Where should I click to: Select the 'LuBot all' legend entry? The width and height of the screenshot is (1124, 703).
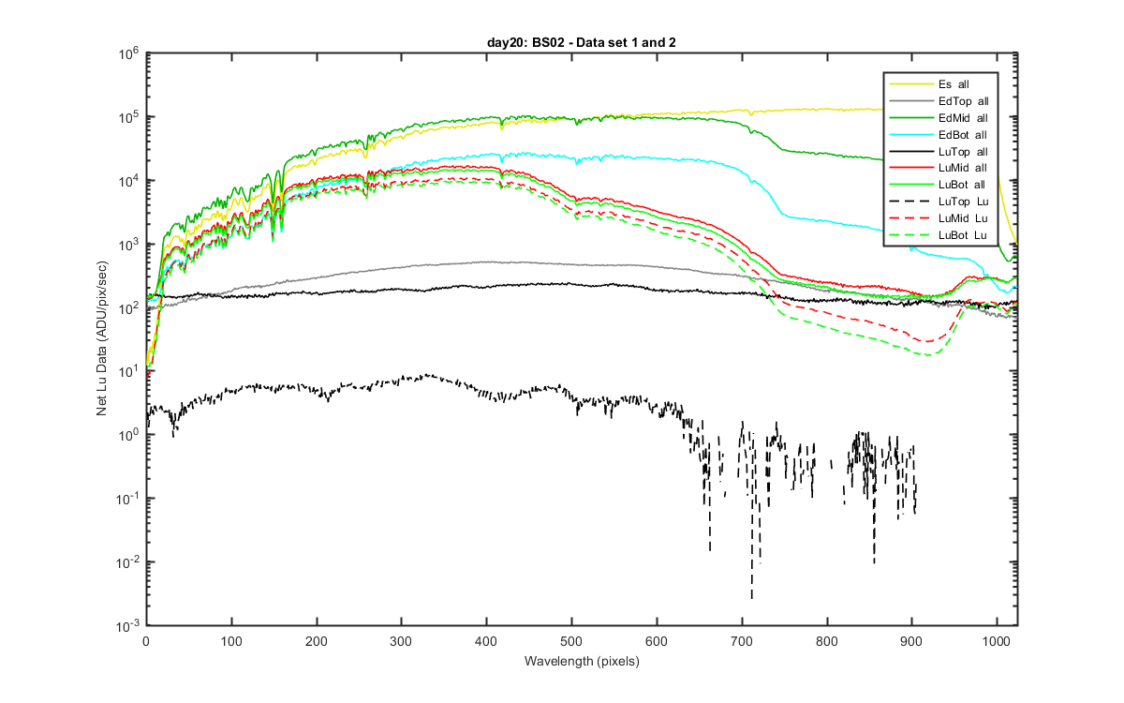(x=939, y=185)
